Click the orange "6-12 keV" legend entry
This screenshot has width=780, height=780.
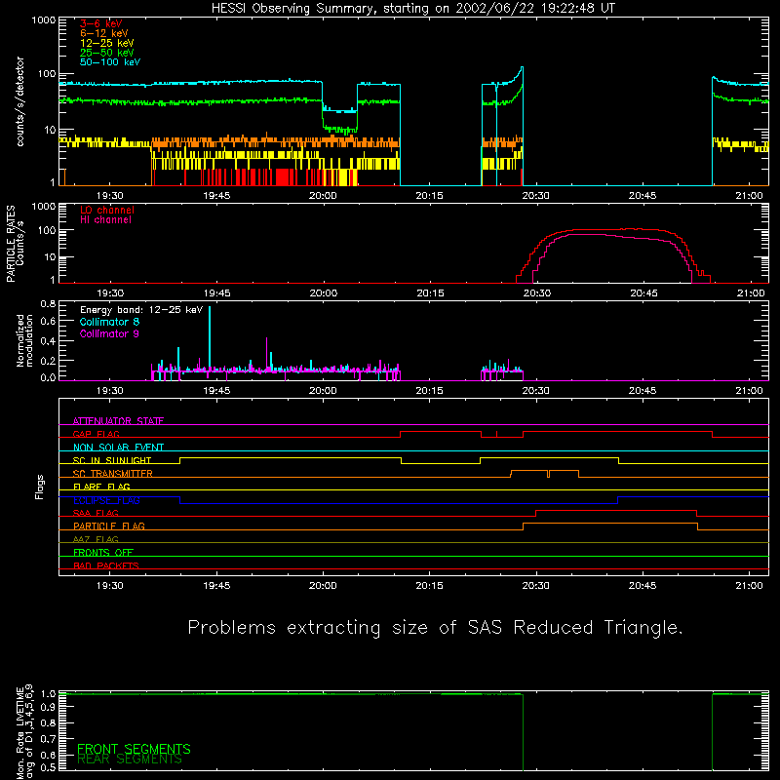pyautogui.click(x=104, y=33)
